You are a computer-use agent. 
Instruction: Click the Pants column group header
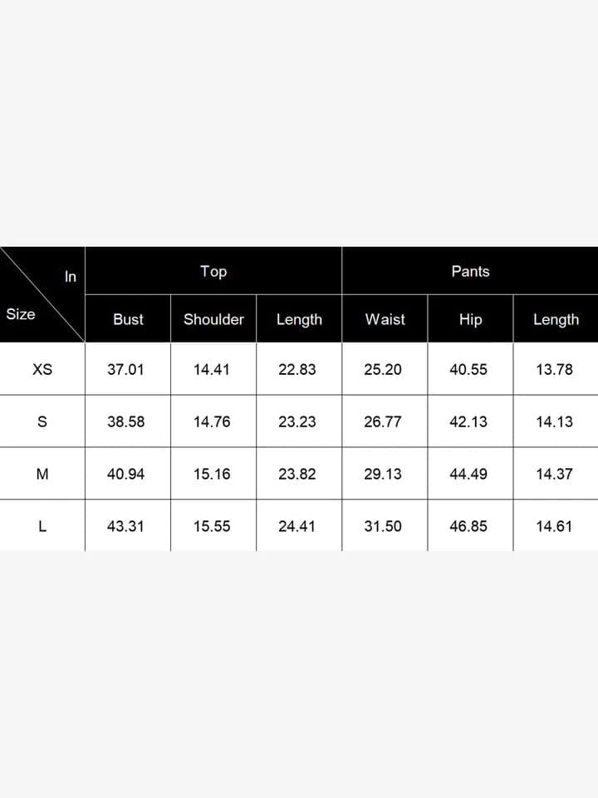470,271
